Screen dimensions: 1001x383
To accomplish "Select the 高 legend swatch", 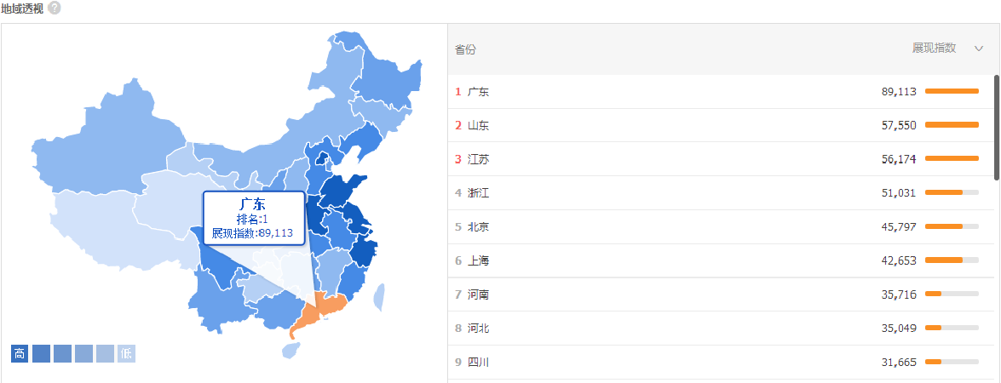I will click(x=20, y=354).
